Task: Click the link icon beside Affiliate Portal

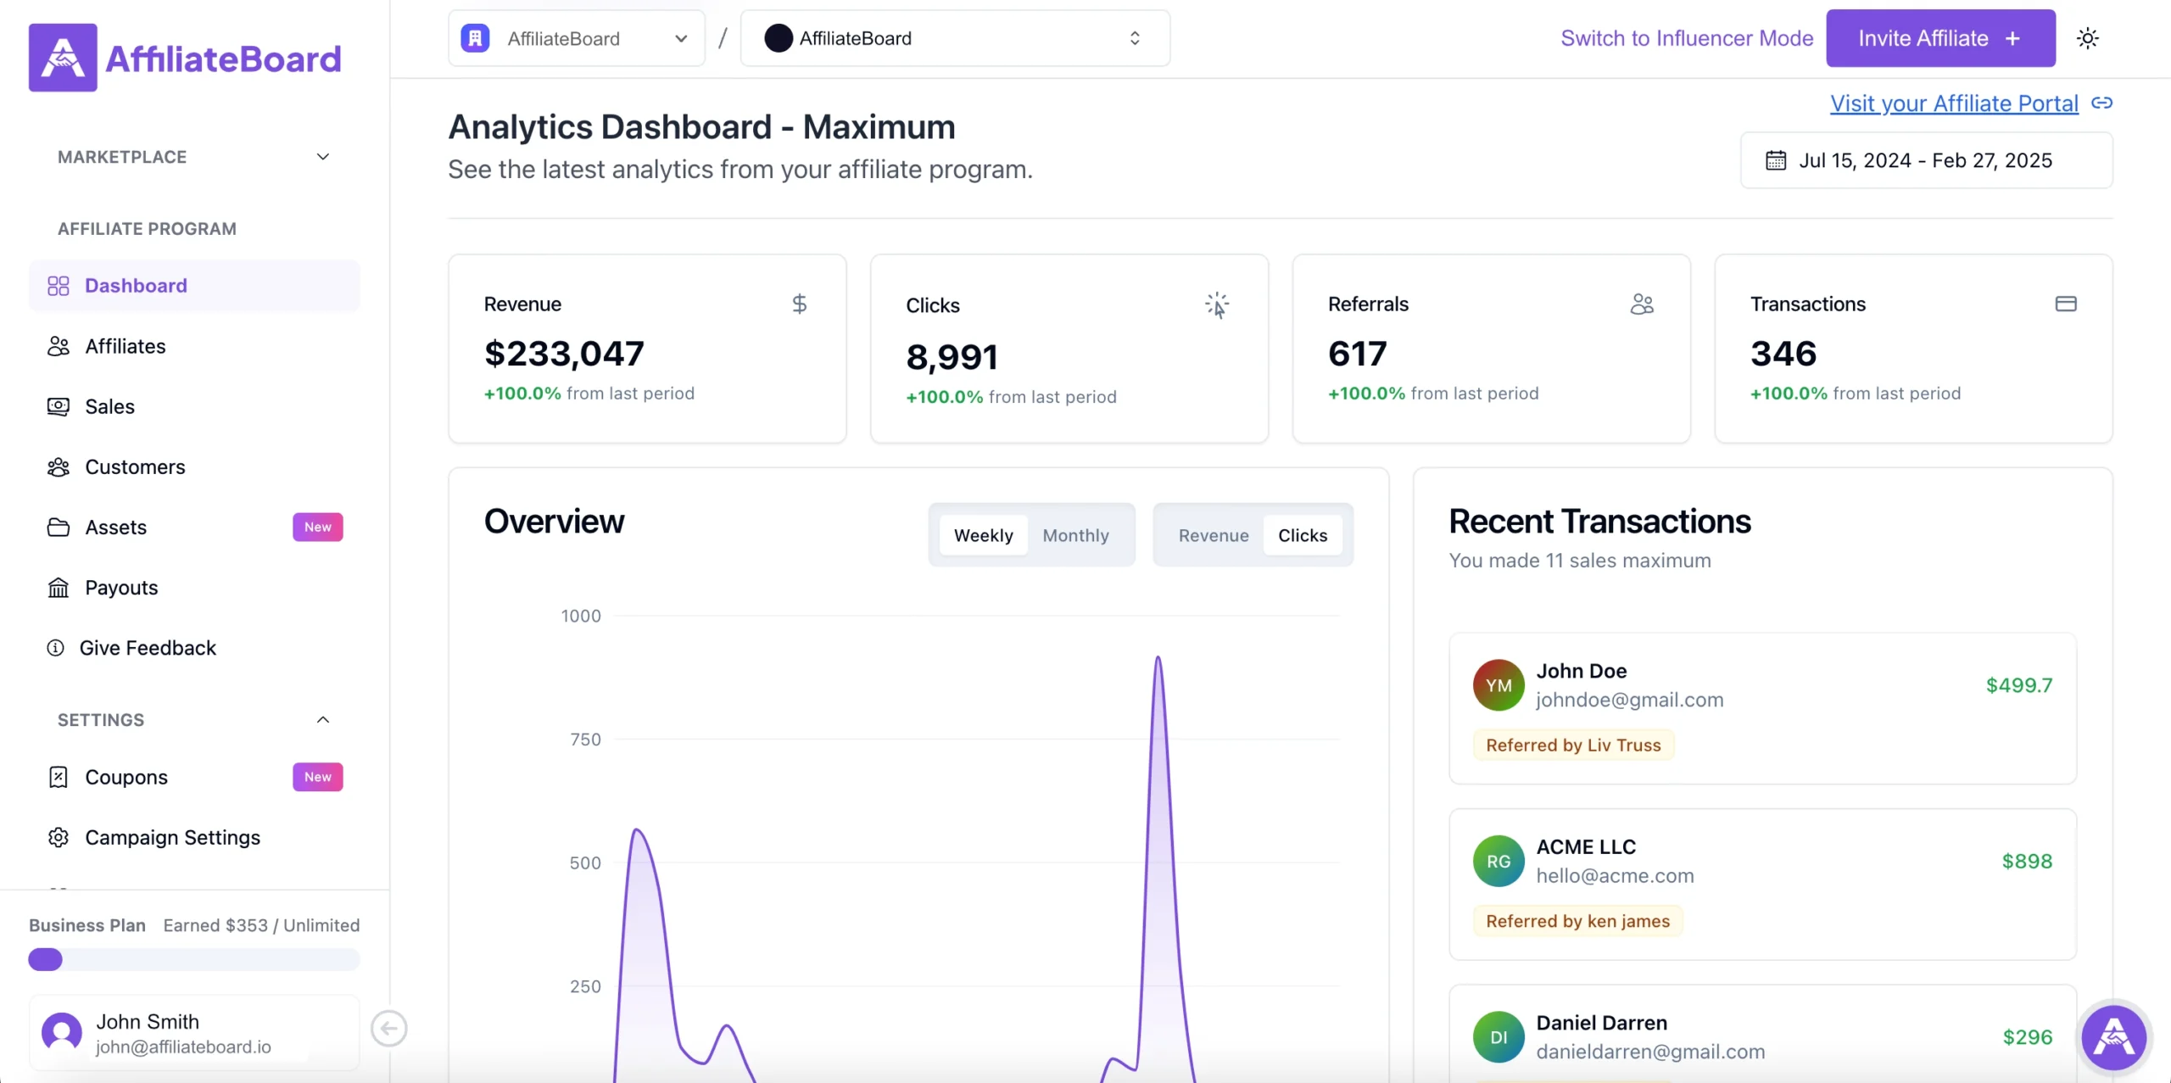Action: tap(2101, 103)
